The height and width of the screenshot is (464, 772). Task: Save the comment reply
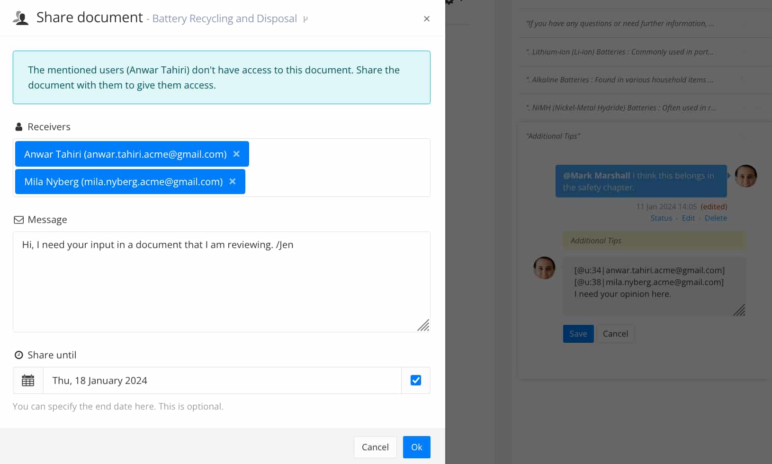(578, 334)
